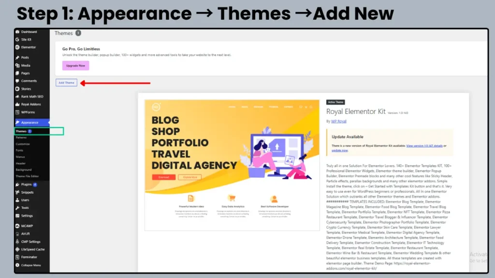Click the Comments bubble icon
Viewport: 495px width, 278px height.
(17, 81)
